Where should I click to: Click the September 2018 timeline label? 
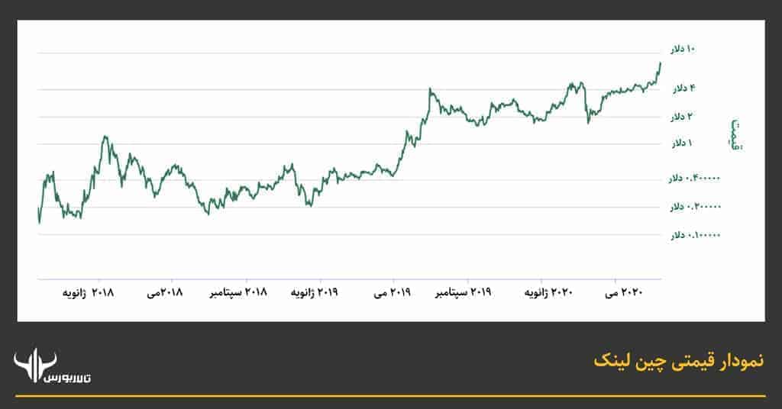[x=238, y=292]
